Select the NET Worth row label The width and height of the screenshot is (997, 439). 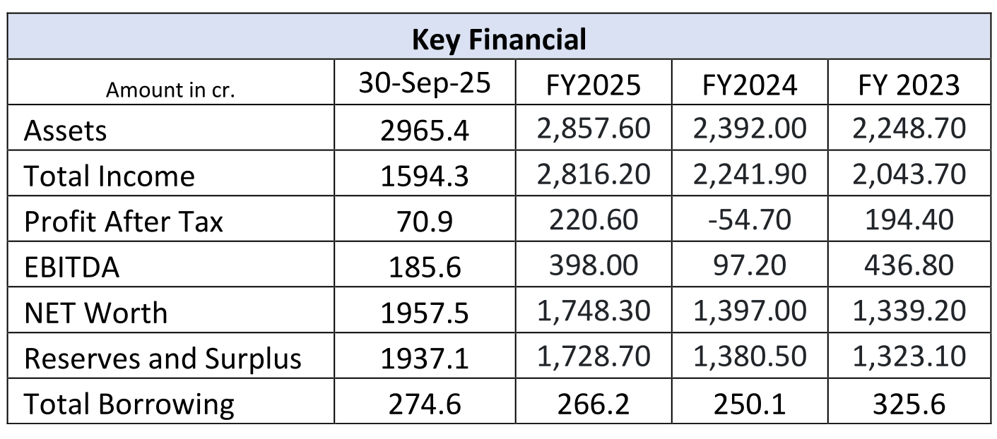pyautogui.click(x=96, y=313)
